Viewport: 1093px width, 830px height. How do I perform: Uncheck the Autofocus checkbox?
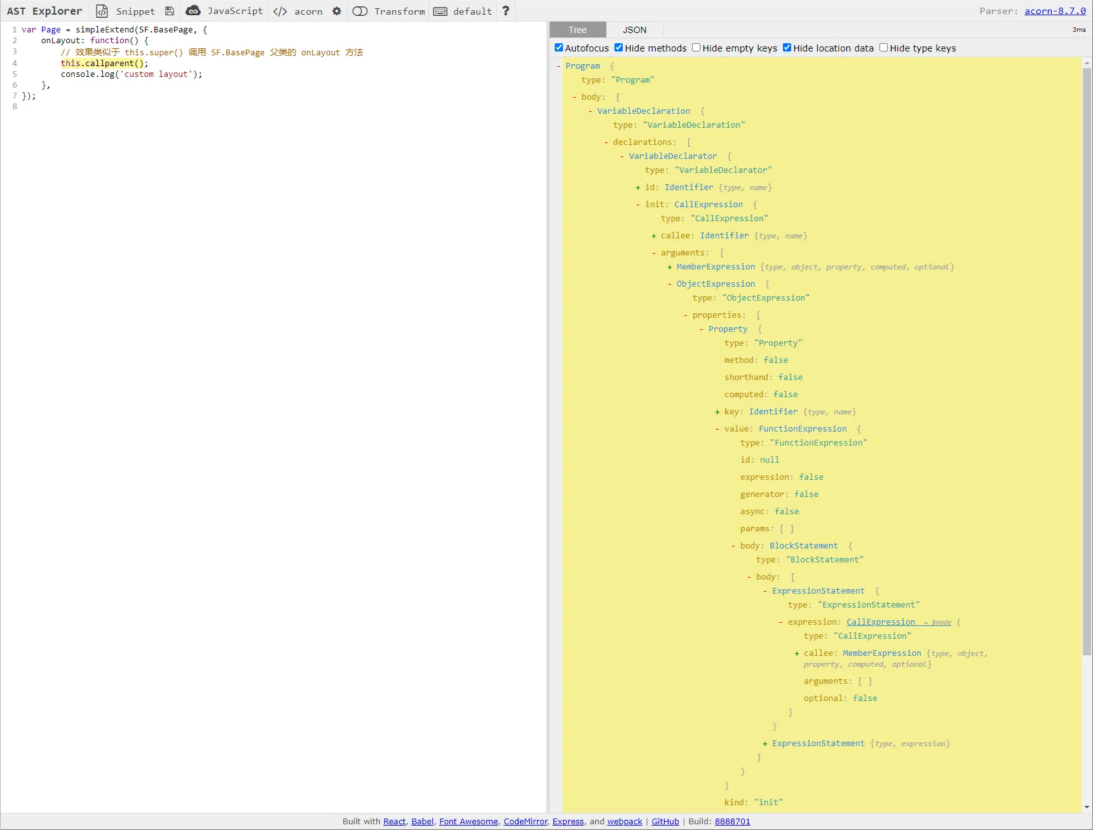559,48
